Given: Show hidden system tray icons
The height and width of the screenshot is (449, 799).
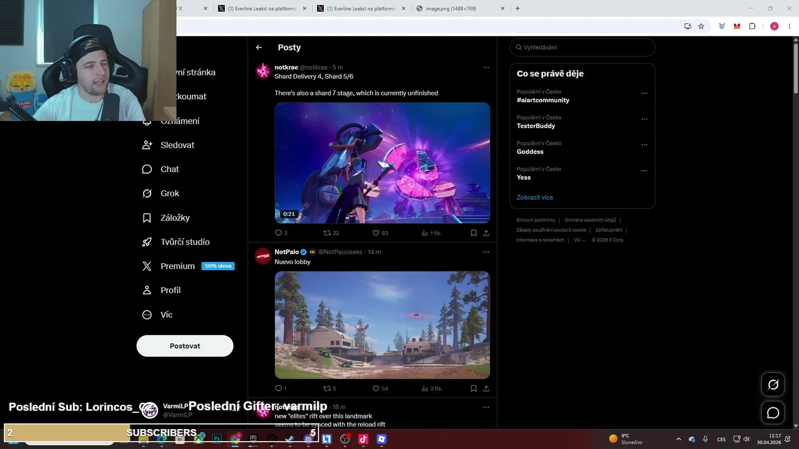Looking at the screenshot, I should click(679, 439).
